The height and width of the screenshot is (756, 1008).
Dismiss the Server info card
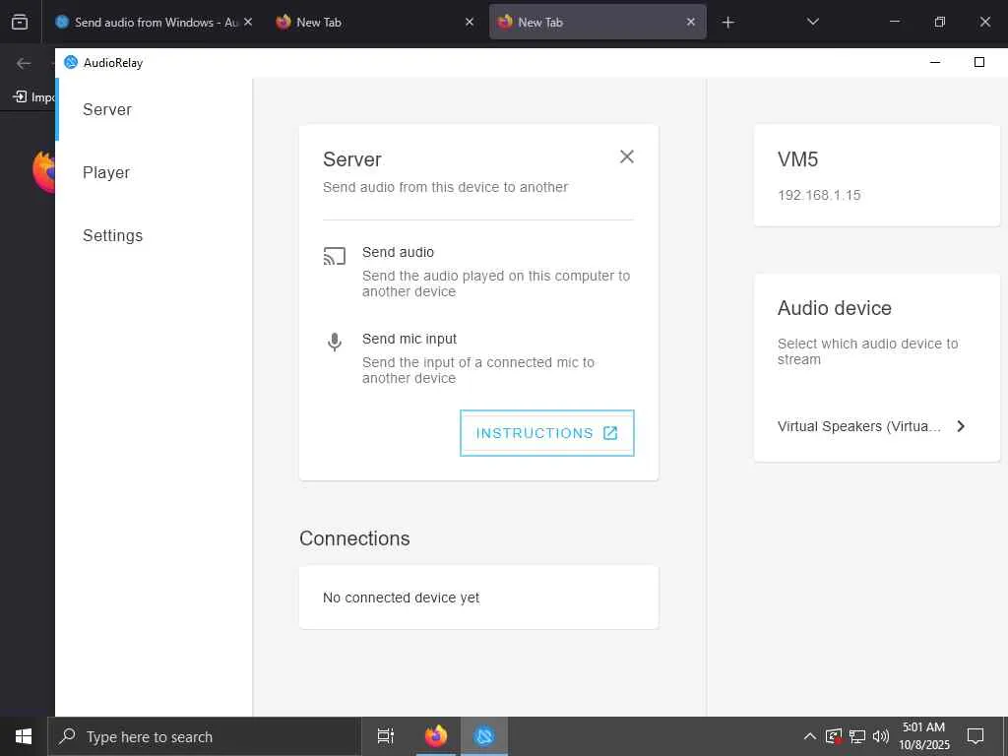click(627, 157)
